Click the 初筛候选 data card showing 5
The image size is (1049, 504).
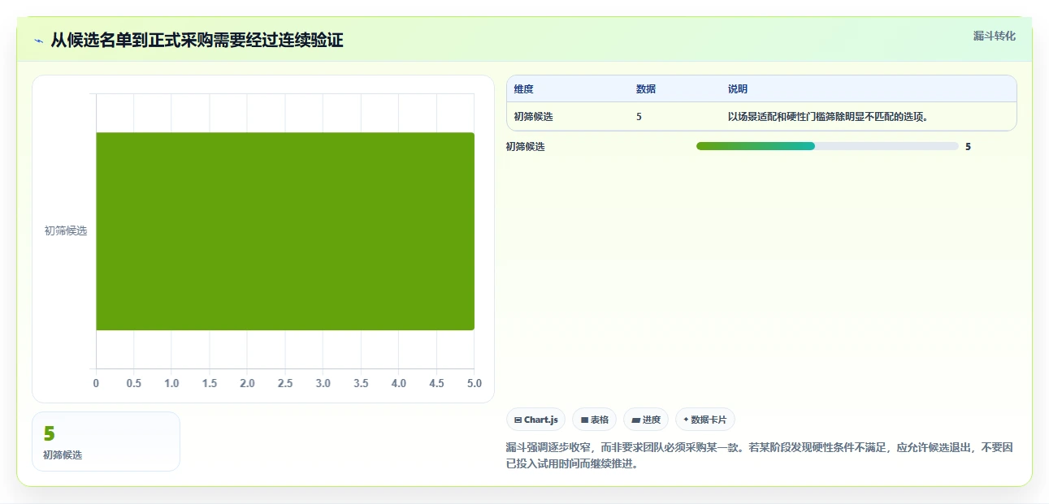click(106, 442)
